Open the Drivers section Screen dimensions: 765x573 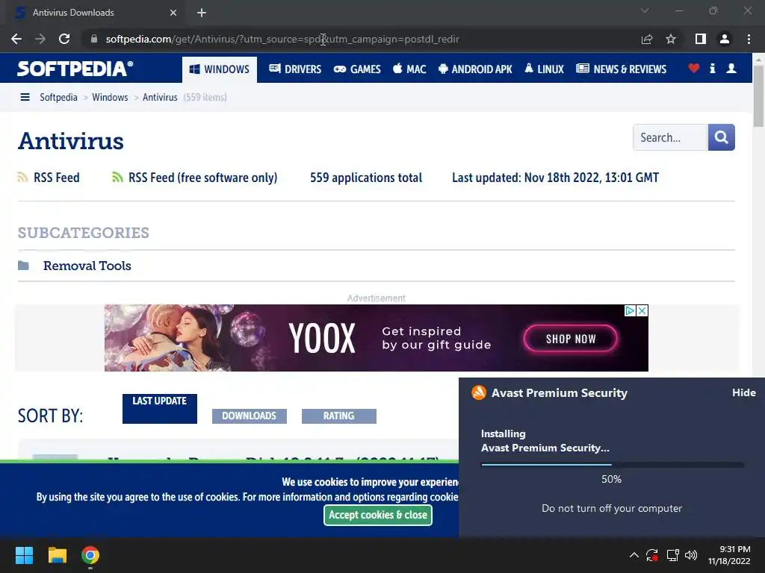(x=295, y=69)
